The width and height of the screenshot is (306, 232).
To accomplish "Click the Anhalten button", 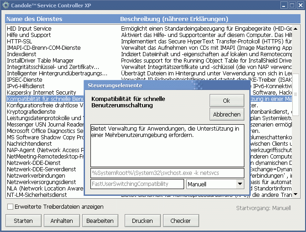I will 62,221.
